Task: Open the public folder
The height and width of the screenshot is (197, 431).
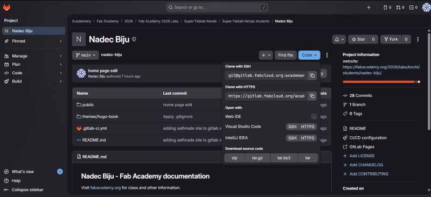Action: click(x=88, y=104)
